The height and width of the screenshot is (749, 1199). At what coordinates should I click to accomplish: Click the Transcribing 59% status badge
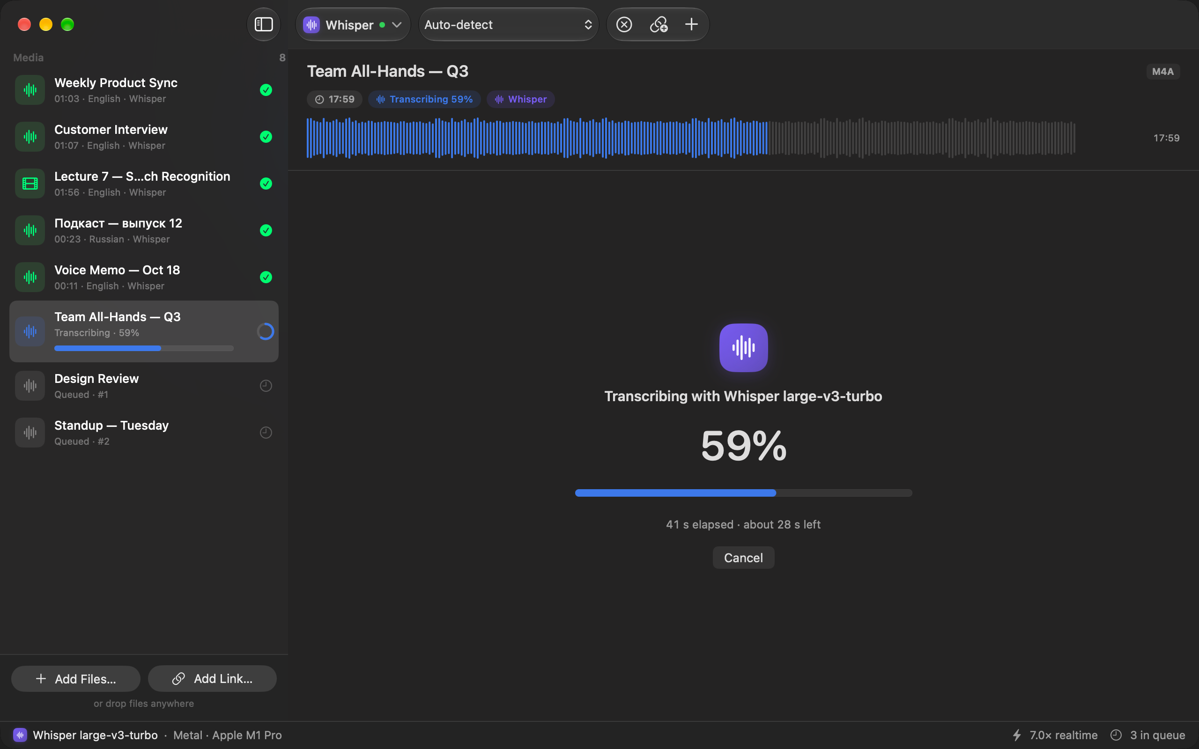[424, 99]
